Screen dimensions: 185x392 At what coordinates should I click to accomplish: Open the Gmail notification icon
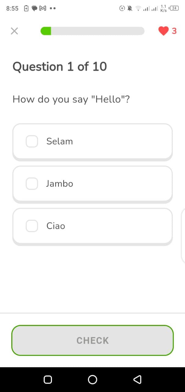click(x=42, y=8)
